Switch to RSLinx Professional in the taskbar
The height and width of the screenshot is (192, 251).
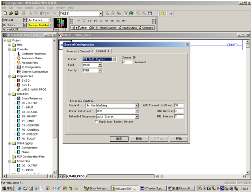[97, 188]
